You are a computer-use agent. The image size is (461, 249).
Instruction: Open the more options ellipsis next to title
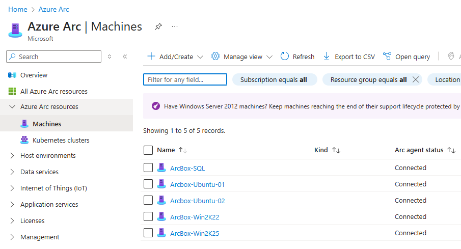175,27
